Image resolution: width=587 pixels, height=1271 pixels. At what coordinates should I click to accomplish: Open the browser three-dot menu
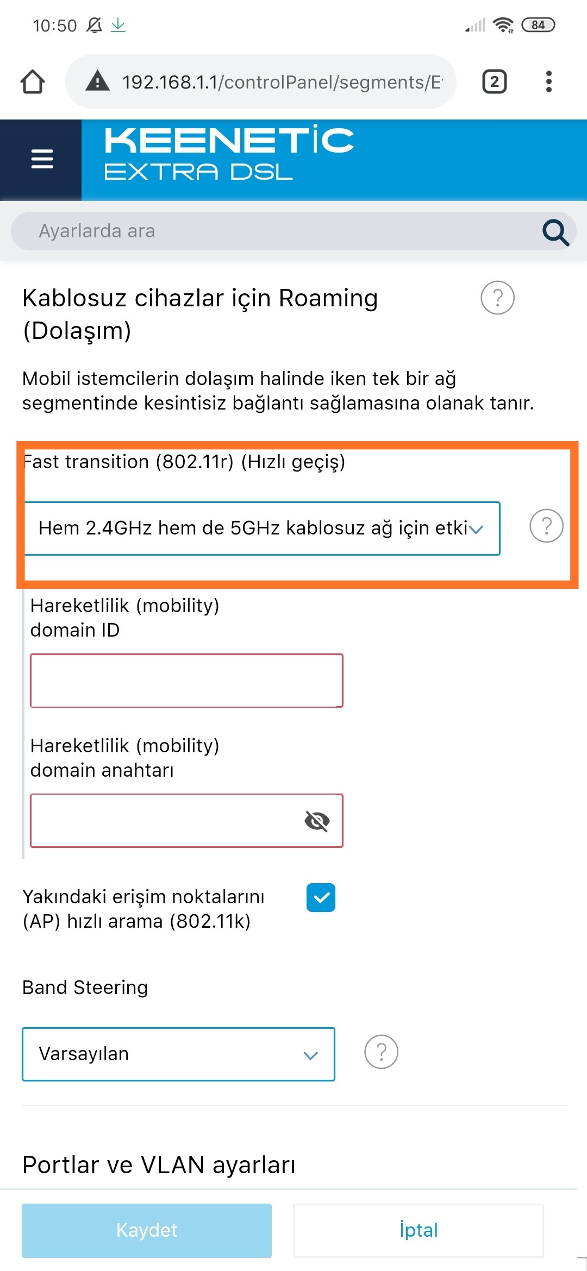coord(549,82)
